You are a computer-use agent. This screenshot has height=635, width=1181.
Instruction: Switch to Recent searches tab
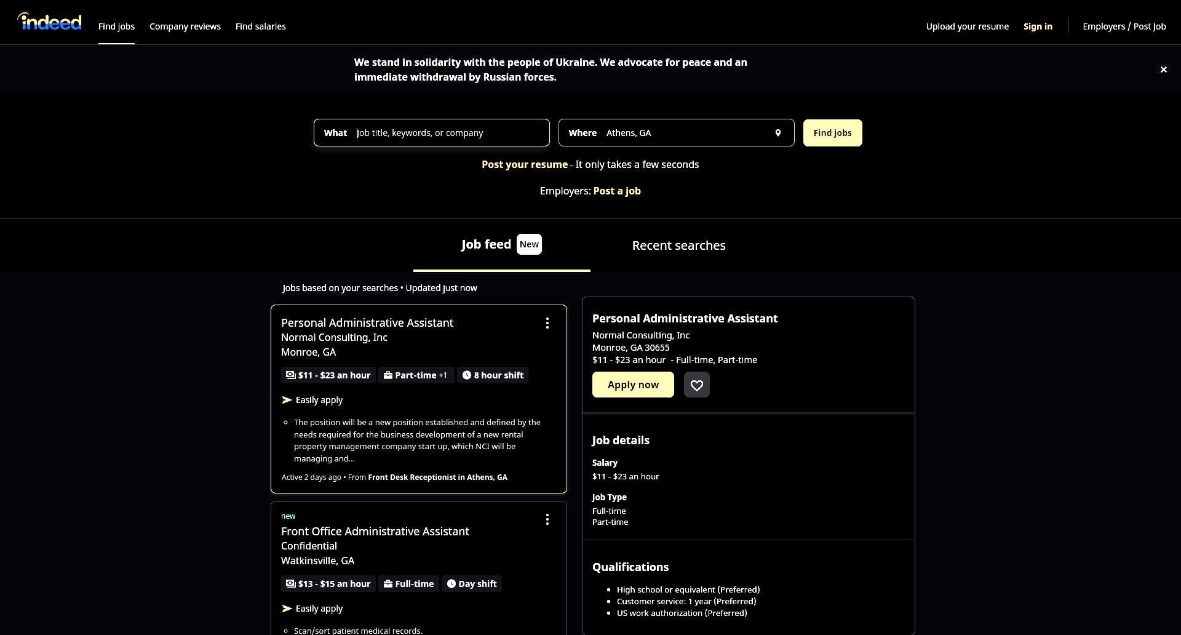pyautogui.click(x=679, y=246)
